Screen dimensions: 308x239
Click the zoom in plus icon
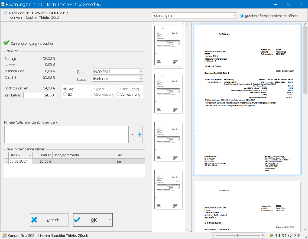[x=262, y=235]
